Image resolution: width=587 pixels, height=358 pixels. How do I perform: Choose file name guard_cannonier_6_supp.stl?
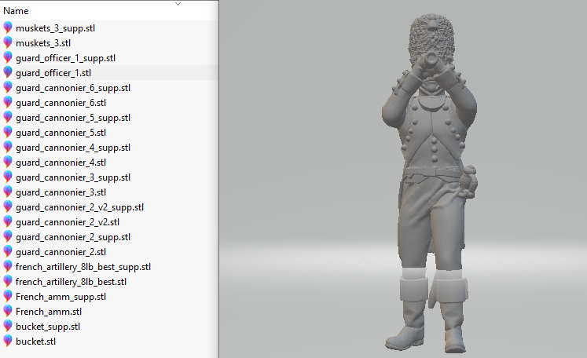pos(73,88)
